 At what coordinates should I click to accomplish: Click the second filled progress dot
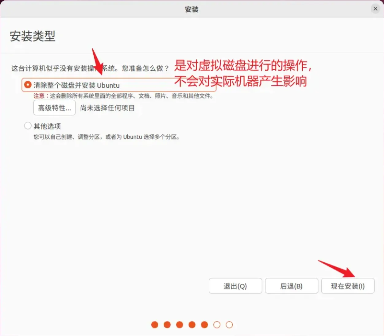[x=167, y=325]
